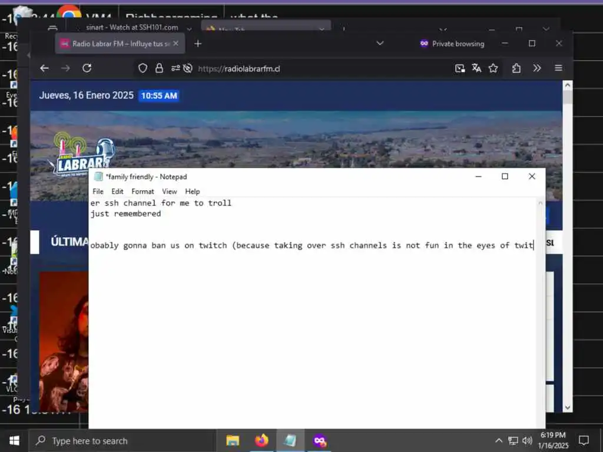Select the Notepad taskbar icon
Viewport: 603px width, 452px height.
coord(290,440)
